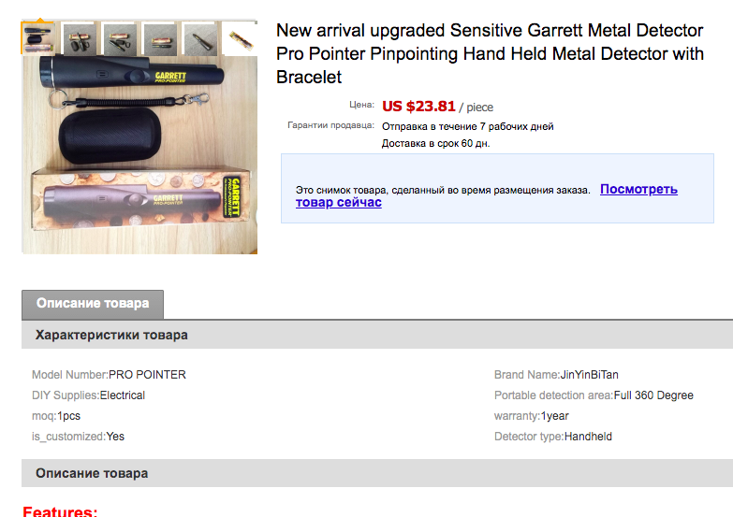Select the third product thumbnail
This screenshot has width=733, height=517.
coord(119,38)
